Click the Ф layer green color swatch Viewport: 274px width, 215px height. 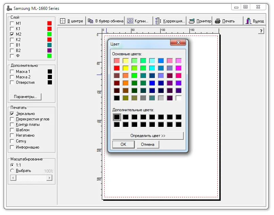coord(50,56)
